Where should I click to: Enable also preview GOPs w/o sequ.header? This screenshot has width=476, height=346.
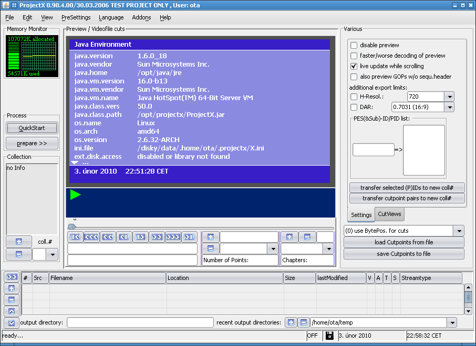click(x=354, y=77)
